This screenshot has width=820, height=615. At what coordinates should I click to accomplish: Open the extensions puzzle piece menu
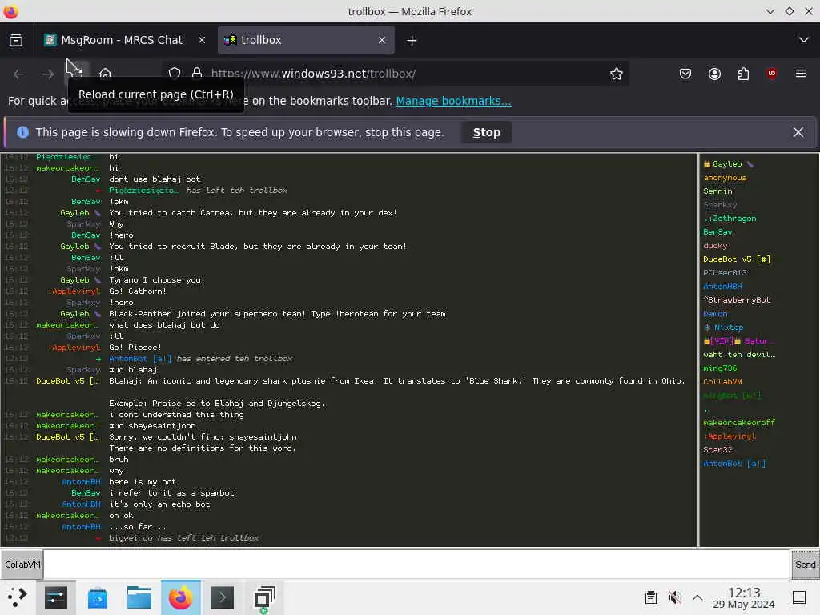tap(743, 74)
